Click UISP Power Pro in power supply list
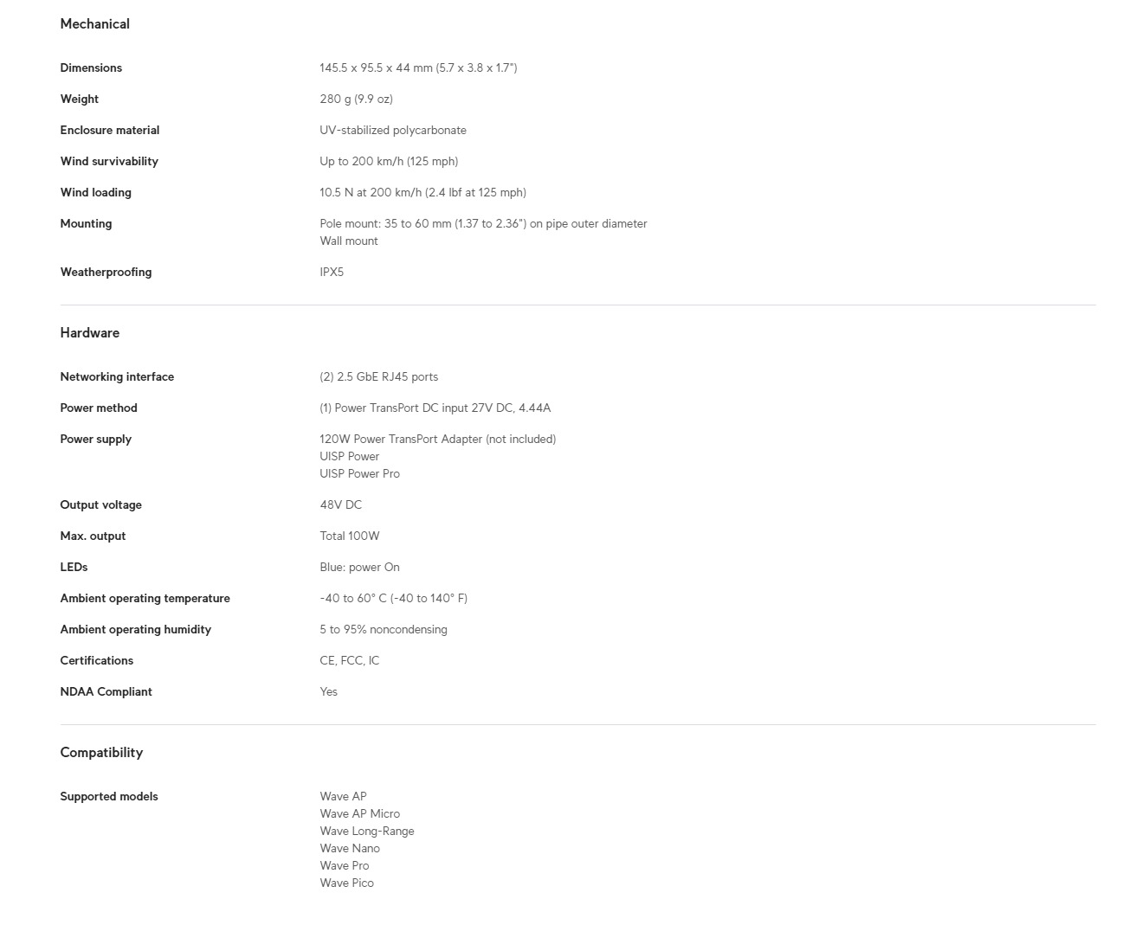 [359, 474]
